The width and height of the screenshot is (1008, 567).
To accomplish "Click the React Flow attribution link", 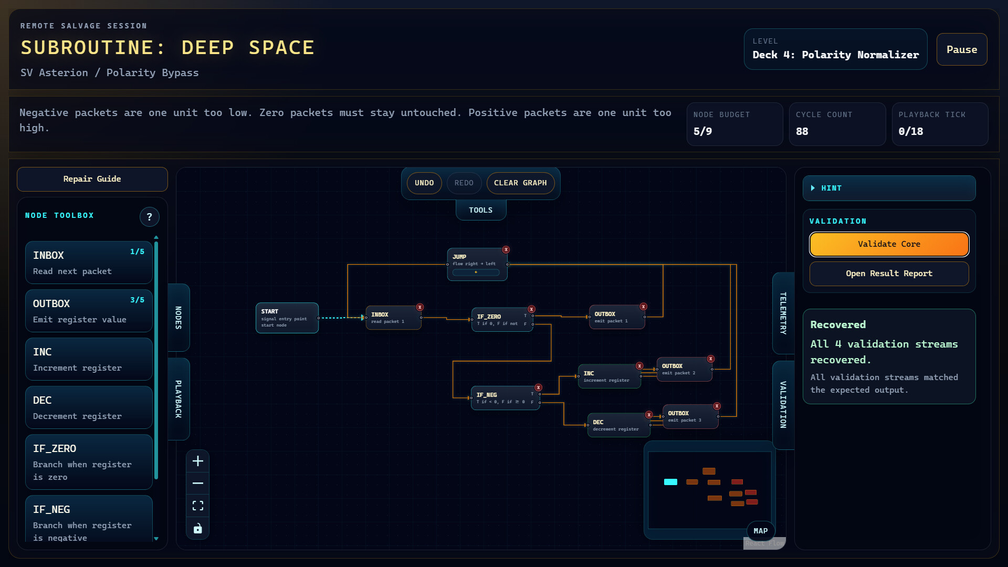I will (764, 544).
